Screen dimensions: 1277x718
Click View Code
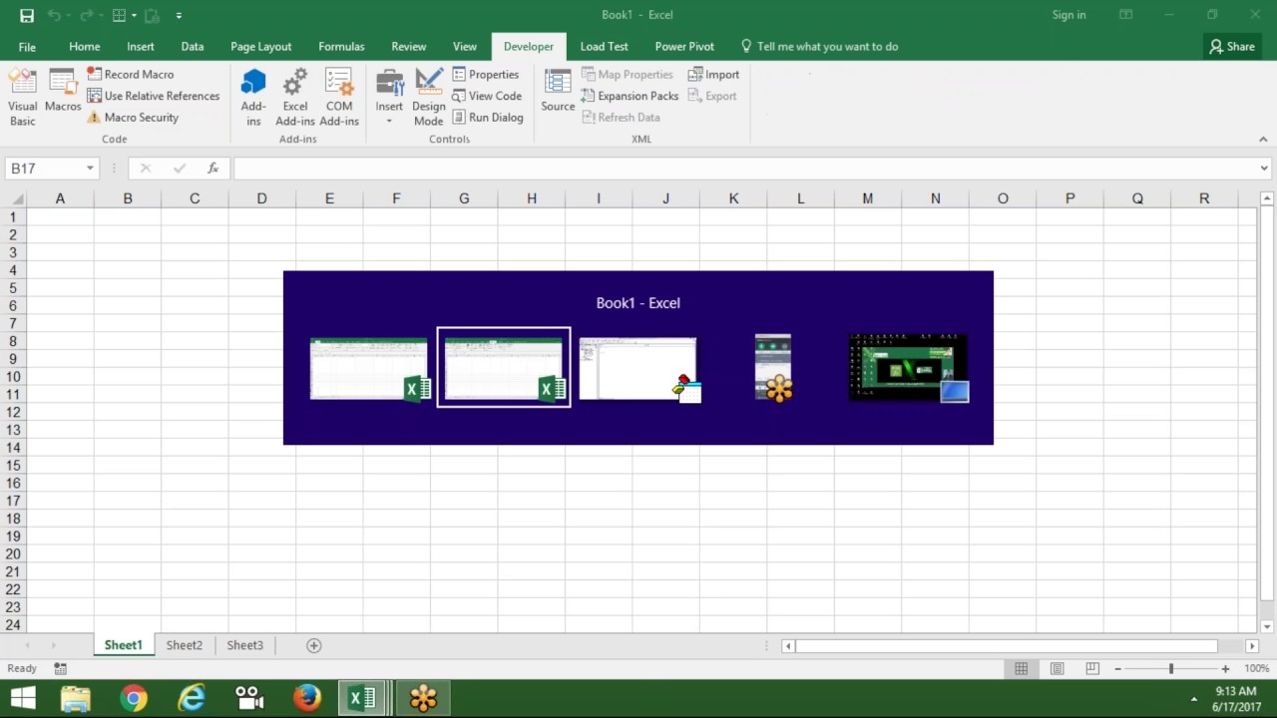(x=487, y=96)
